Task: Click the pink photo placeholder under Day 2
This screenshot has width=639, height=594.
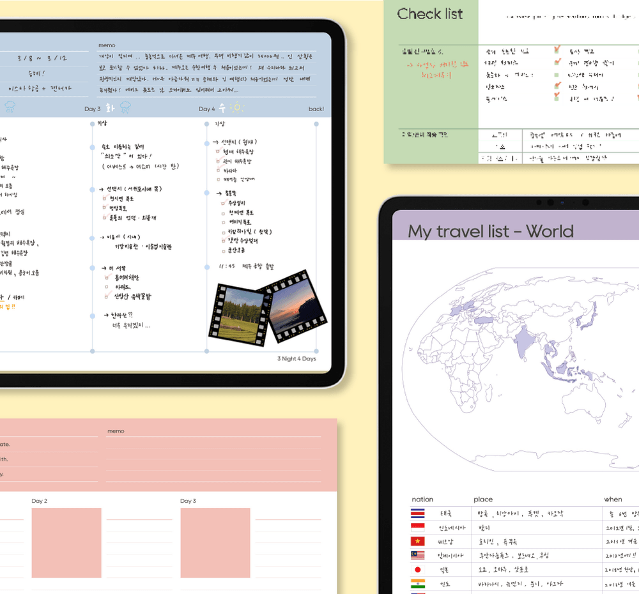Action: coord(66,543)
